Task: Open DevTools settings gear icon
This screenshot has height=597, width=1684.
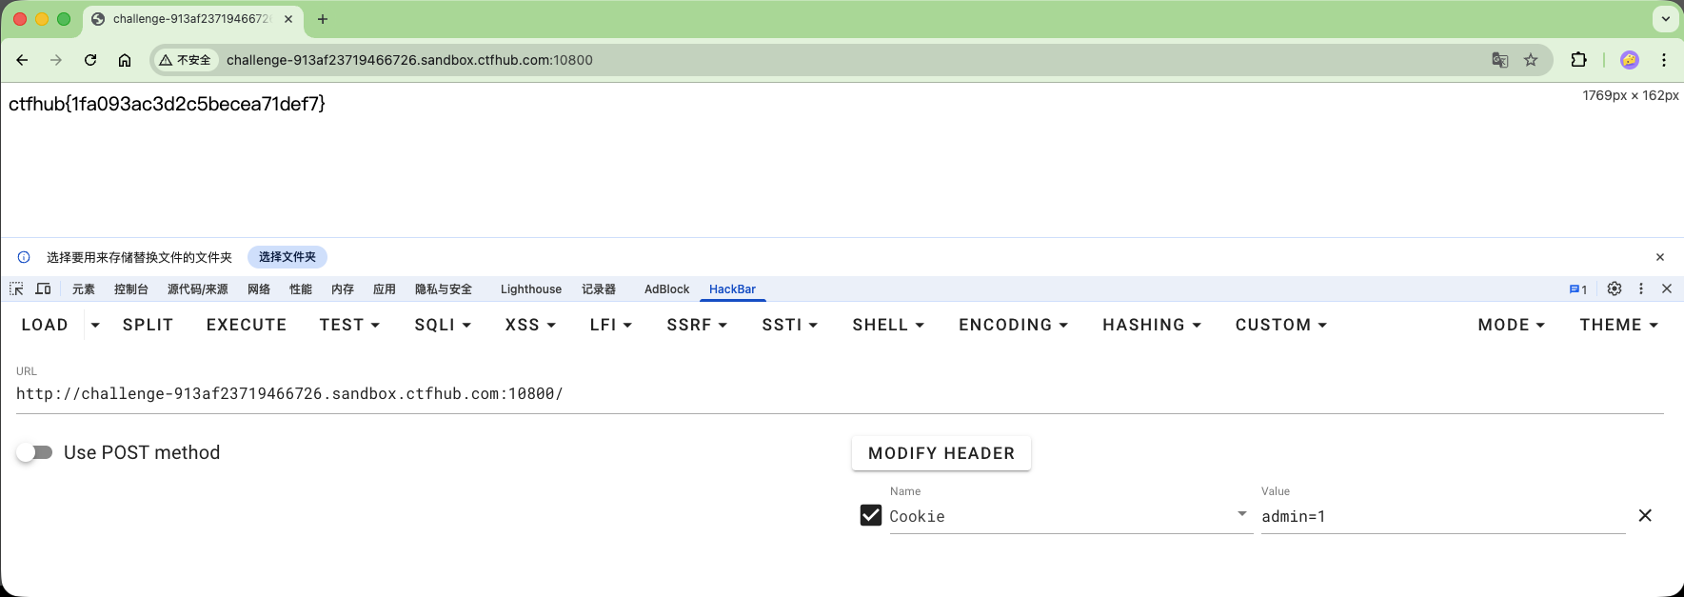Action: (x=1615, y=289)
